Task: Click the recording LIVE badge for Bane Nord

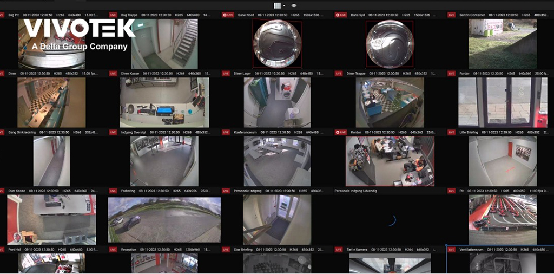Action: point(228,15)
